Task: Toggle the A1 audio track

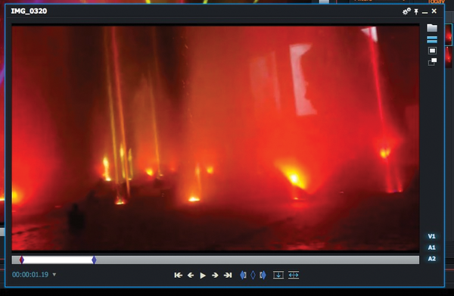Action: click(x=432, y=248)
